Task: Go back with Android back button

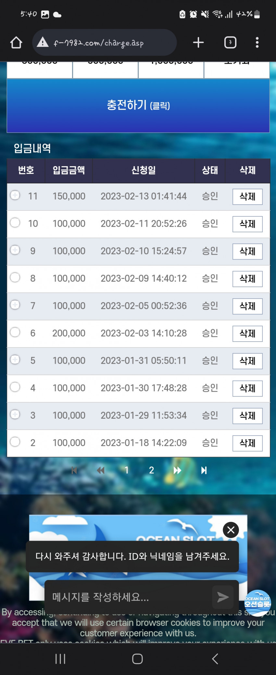Action: point(215,659)
